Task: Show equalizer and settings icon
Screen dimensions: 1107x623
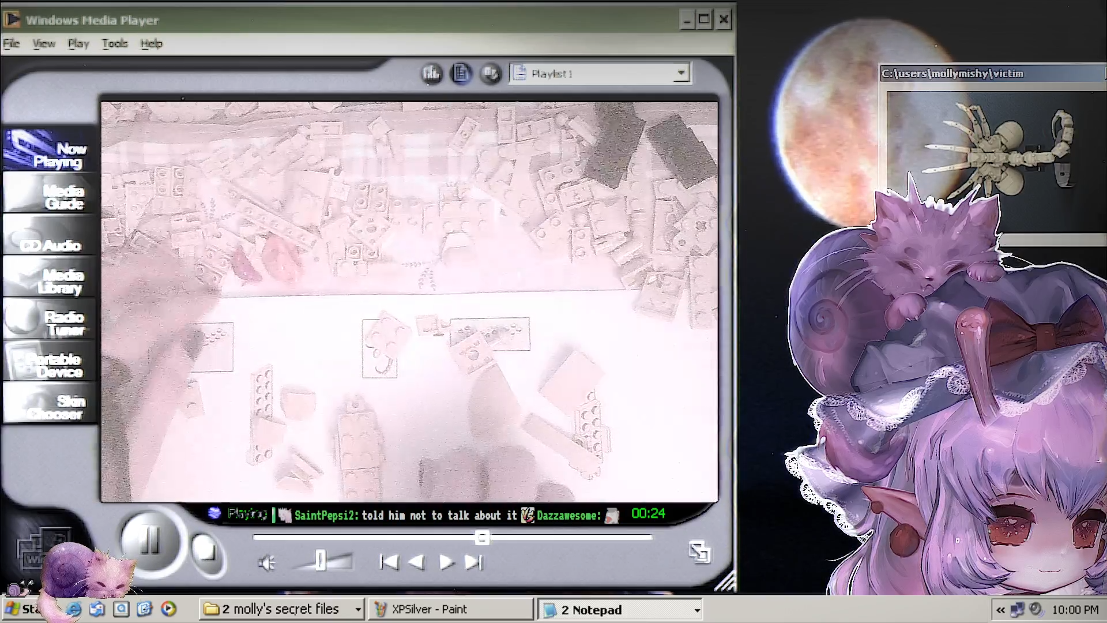Action: click(x=431, y=73)
